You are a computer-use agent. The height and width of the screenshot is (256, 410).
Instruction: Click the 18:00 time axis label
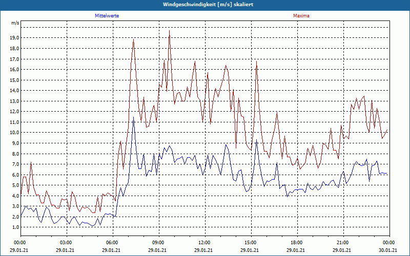297,243
